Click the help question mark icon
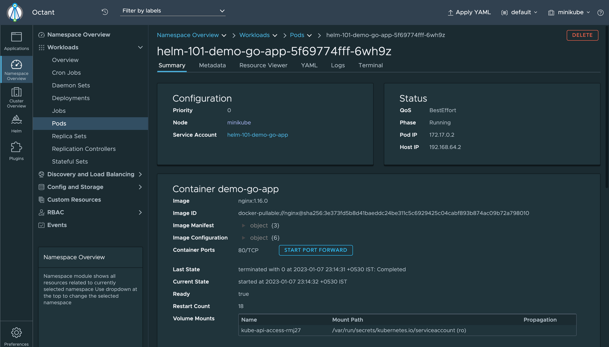The image size is (609, 347). [x=600, y=12]
